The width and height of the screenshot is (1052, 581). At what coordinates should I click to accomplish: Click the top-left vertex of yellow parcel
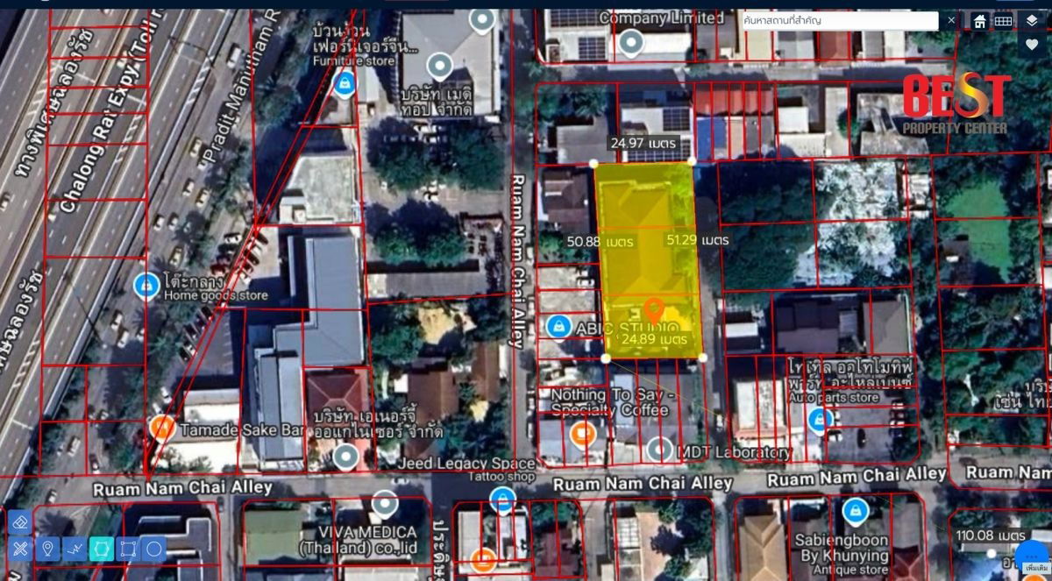594,163
